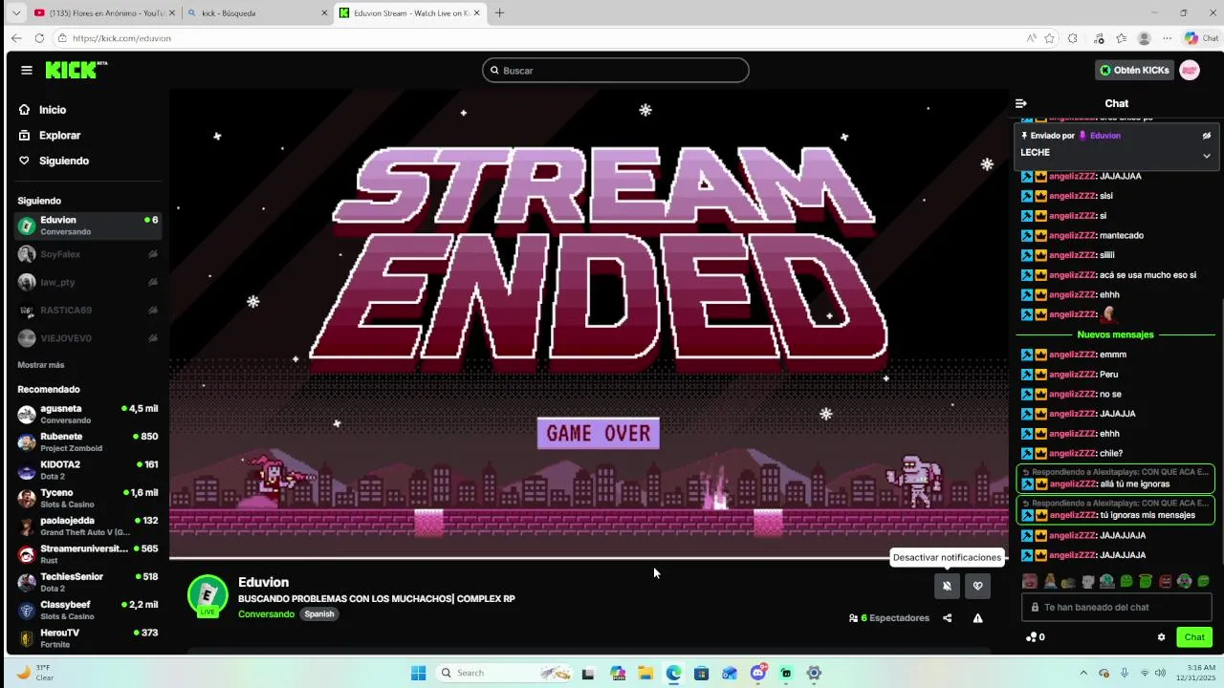Collapse the chat panel using its arrow icon
This screenshot has height=688, width=1224.
[1021, 103]
